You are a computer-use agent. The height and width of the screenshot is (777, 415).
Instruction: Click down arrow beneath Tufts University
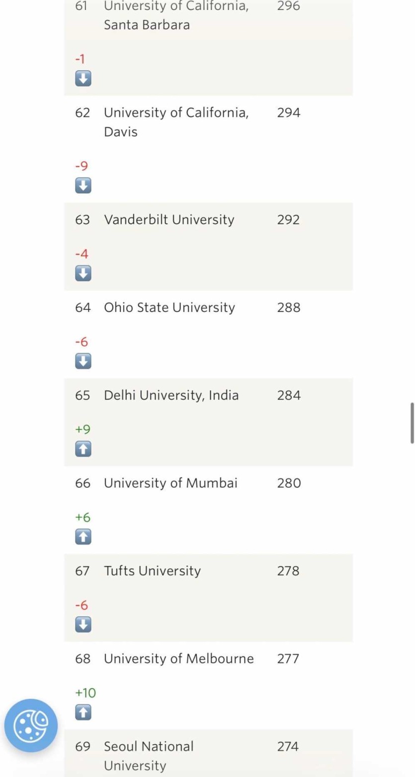[83, 624]
